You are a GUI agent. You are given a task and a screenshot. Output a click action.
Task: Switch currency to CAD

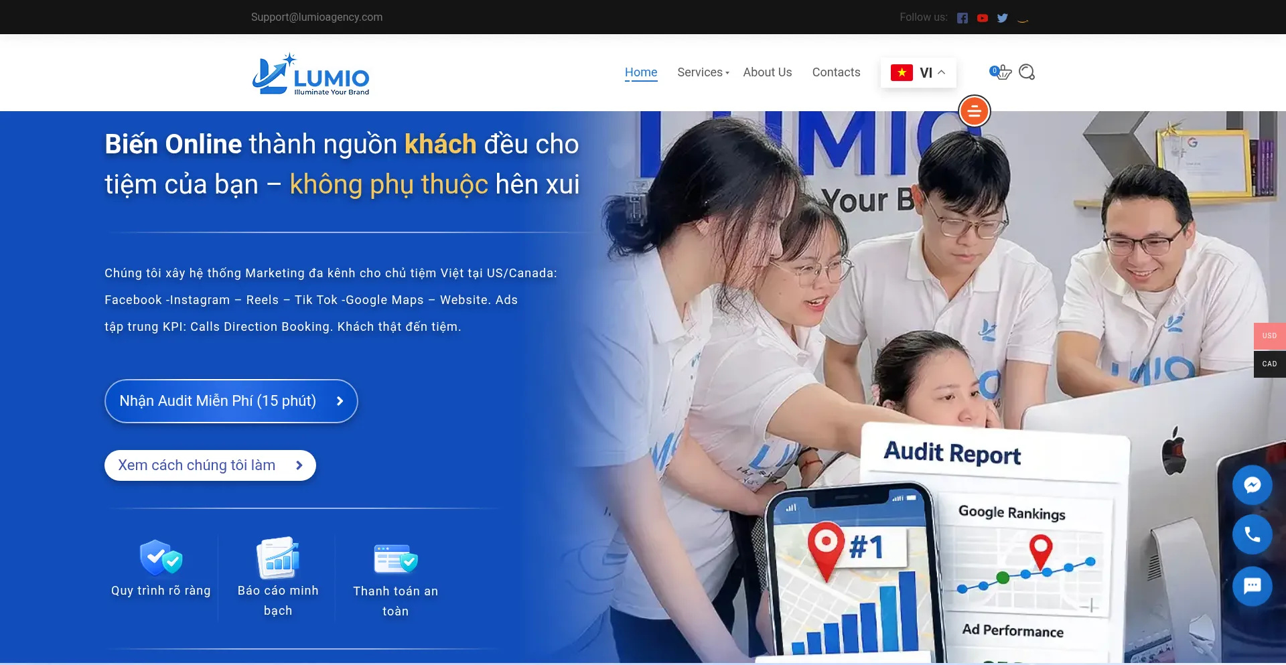[1270, 364]
